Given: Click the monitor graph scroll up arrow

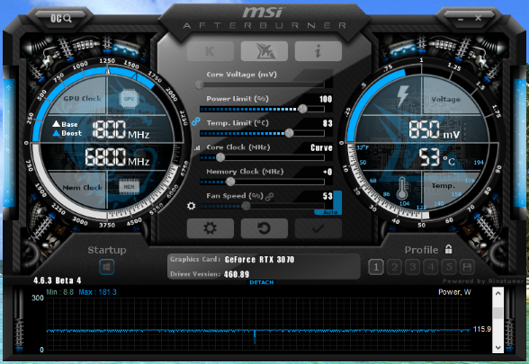Looking at the screenshot, I should coord(498,293).
